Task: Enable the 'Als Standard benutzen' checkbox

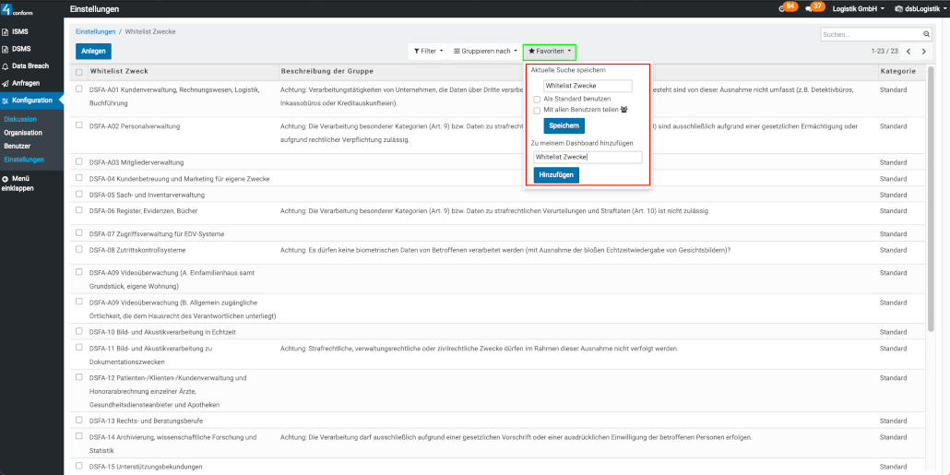Action: point(537,99)
